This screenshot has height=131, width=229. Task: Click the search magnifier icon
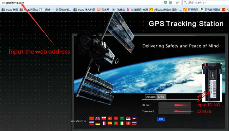tap(185, 3)
